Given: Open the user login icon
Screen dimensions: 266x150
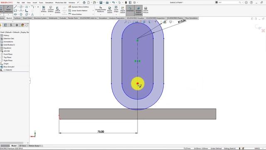Looking at the screenshot, I should (x=246, y=2).
